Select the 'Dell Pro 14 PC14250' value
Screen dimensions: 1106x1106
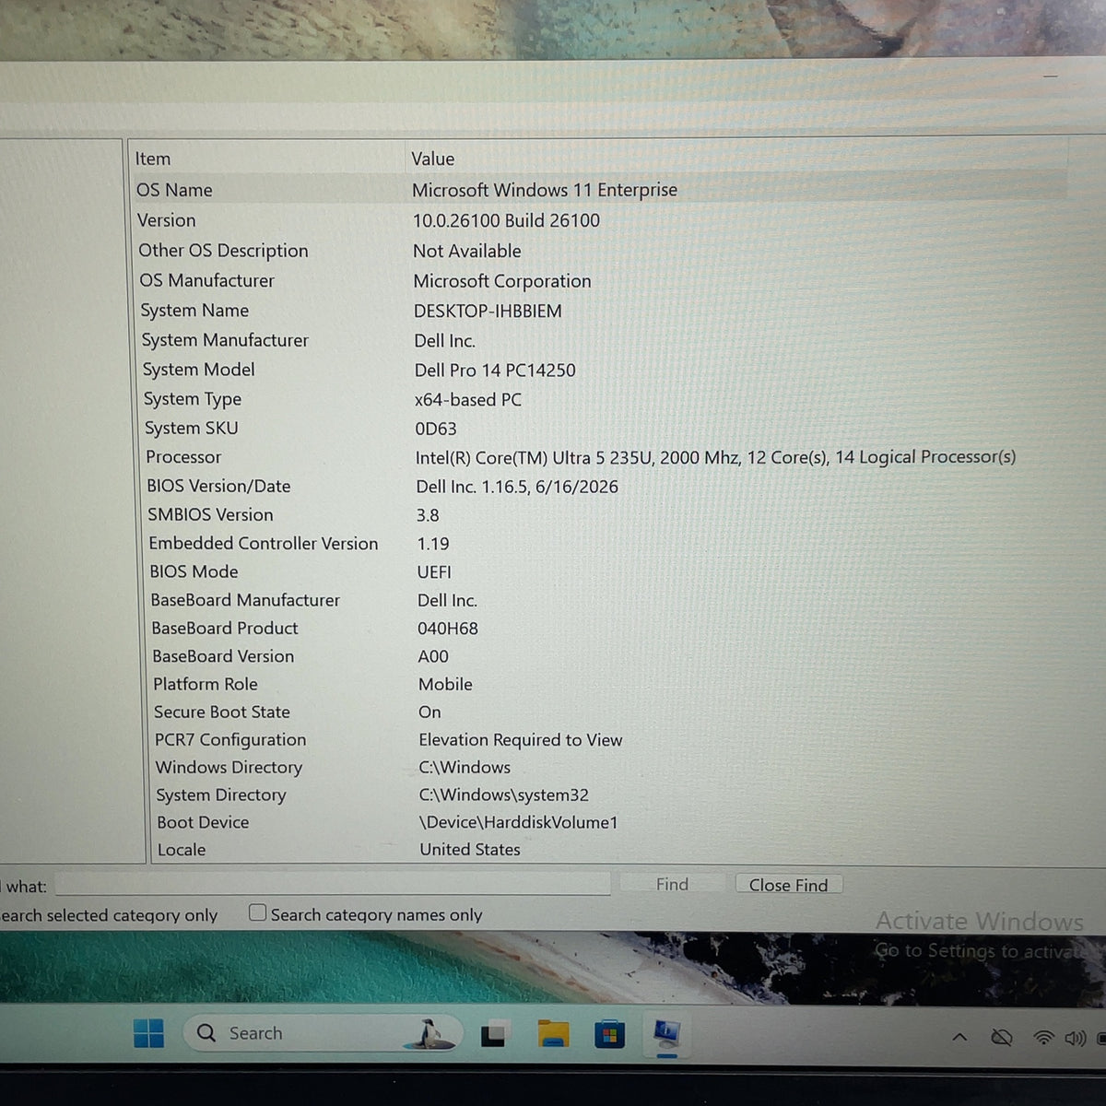pyautogui.click(x=495, y=371)
